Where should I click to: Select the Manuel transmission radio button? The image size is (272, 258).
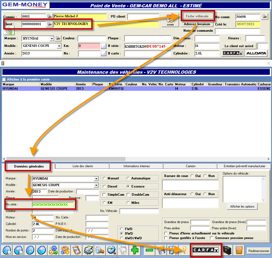coord(104,178)
